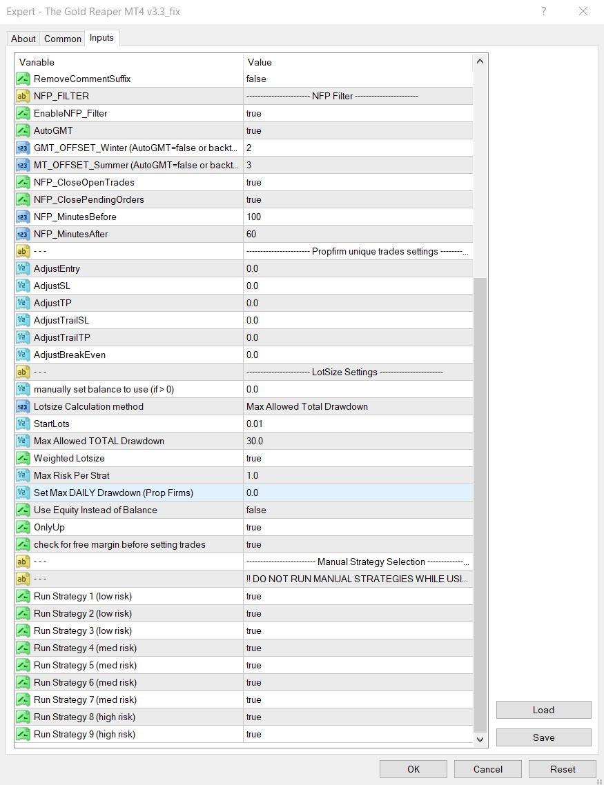Click the AutoGMT boolean icon
604x785 pixels.
click(23, 130)
